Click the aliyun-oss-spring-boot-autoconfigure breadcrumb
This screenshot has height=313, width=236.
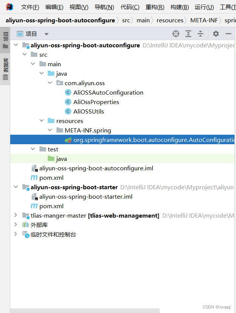tap(60, 20)
